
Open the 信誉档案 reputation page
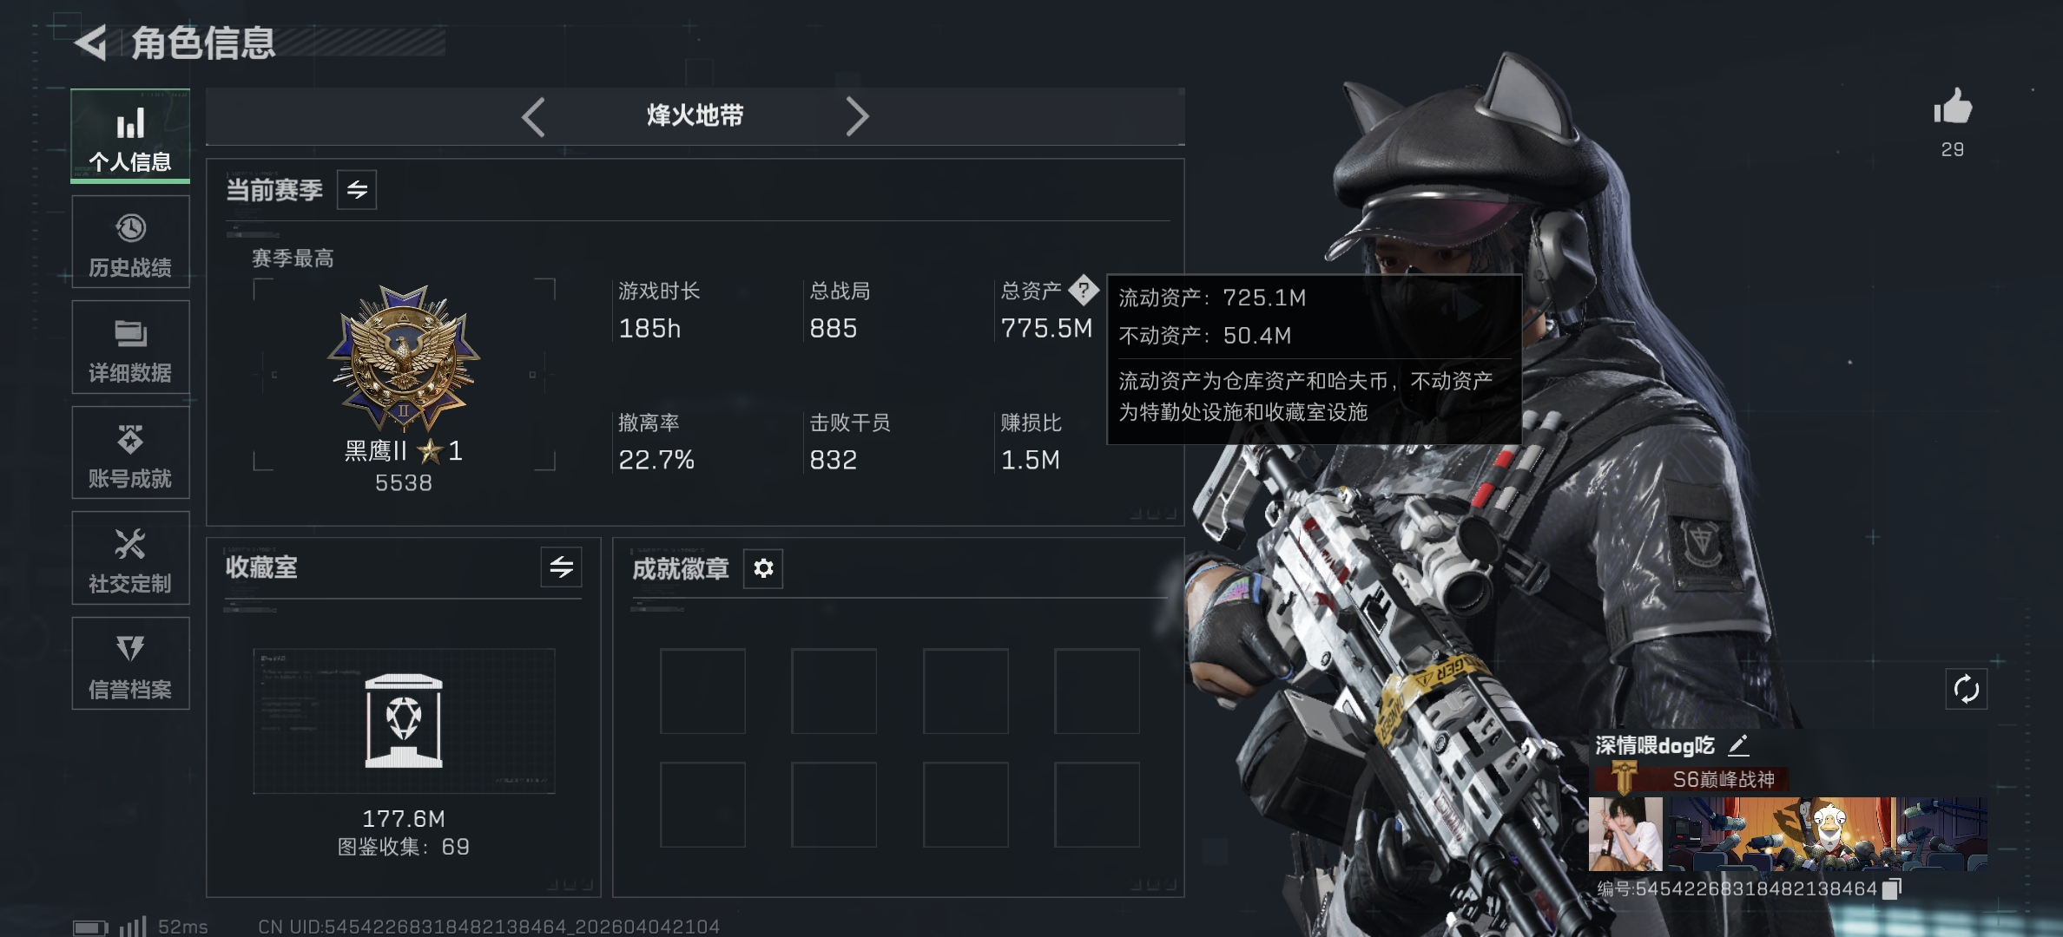[130, 664]
